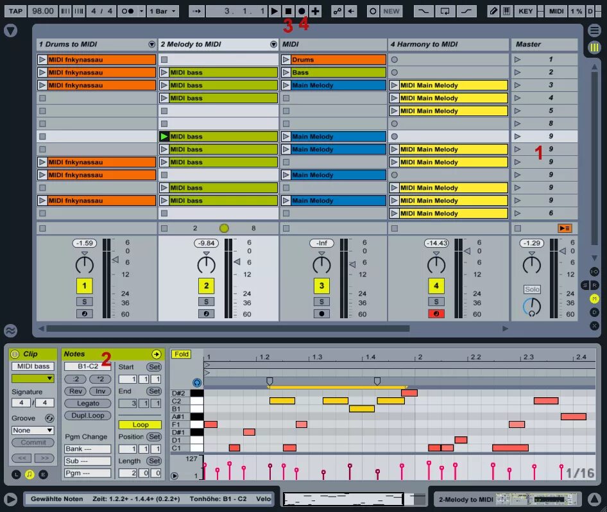Screen dimensions: 607x512
Task: Click the mixer horizontal scrollbar
Action: 228,329
